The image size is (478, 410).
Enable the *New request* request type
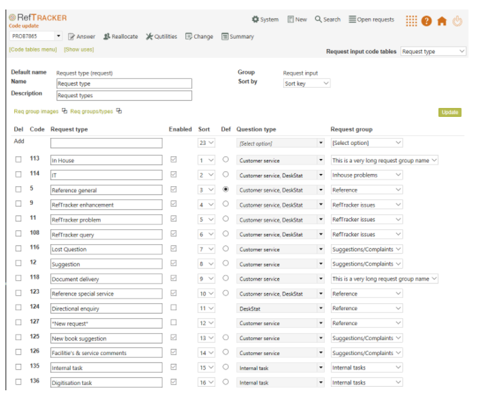tap(174, 322)
